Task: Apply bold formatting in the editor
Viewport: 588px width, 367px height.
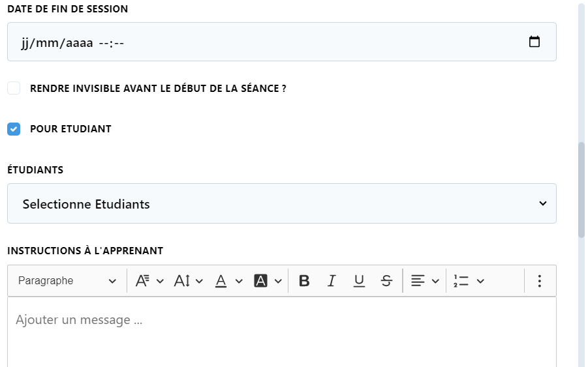Action: click(304, 280)
